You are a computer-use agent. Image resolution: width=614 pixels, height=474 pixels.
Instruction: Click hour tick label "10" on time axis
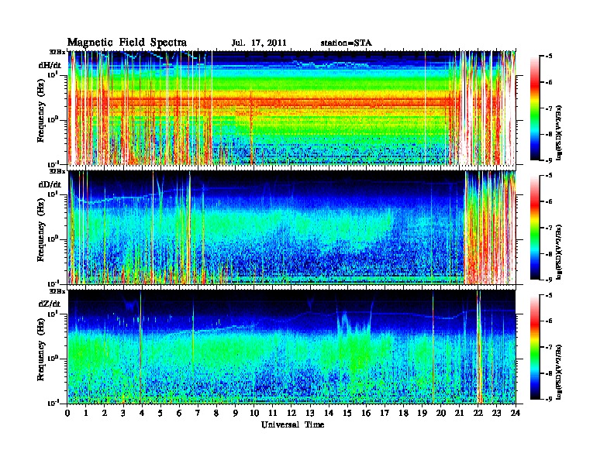point(254,413)
